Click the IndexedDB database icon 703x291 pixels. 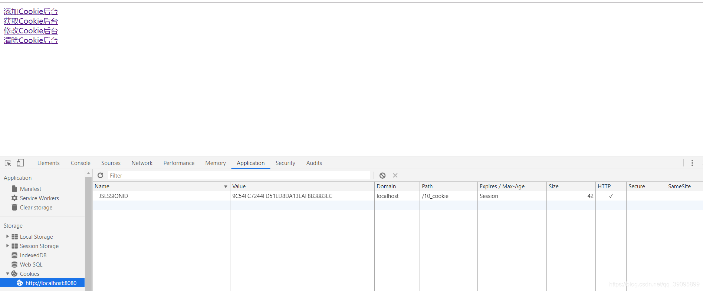pos(14,255)
